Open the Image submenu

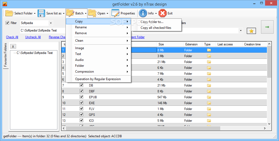(x=98, y=48)
